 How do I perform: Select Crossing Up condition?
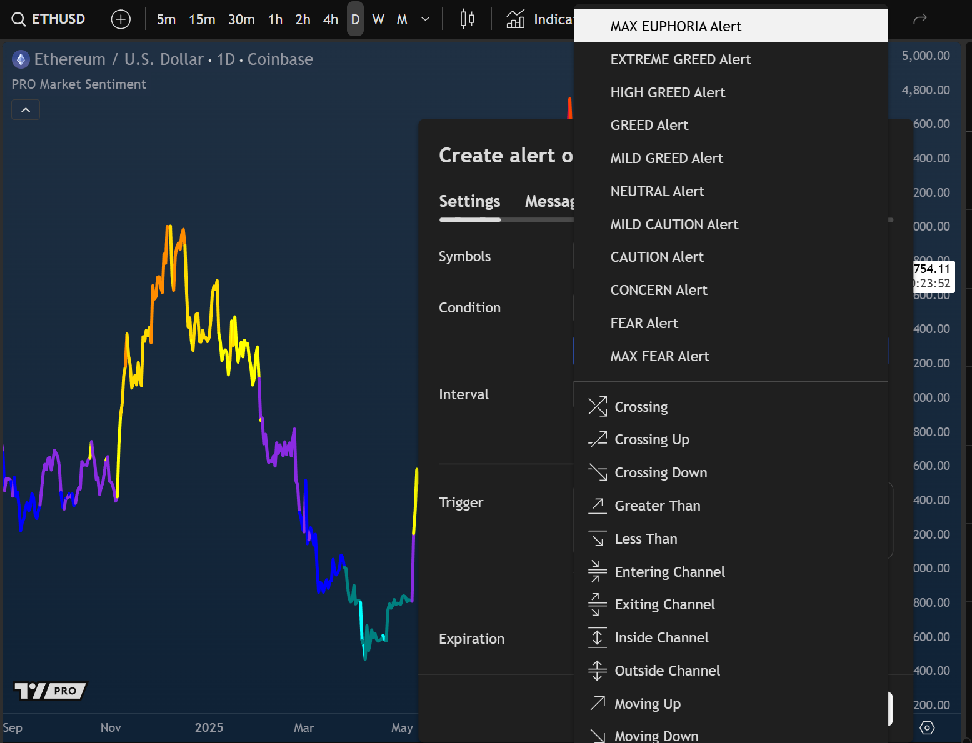click(651, 439)
